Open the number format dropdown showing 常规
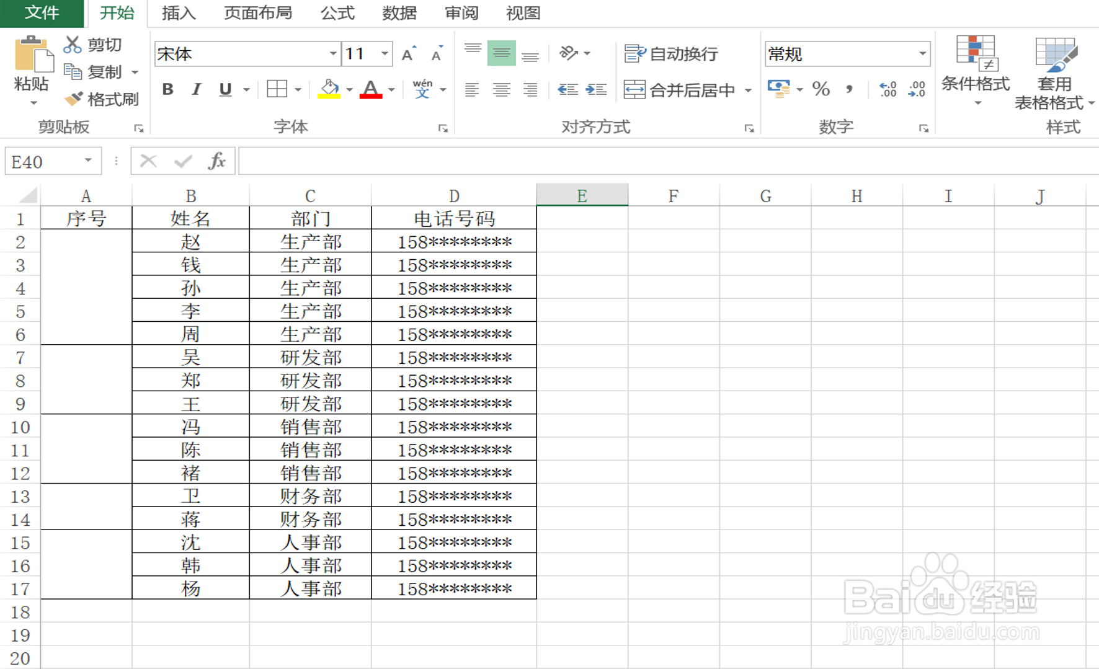1099x669 pixels. pos(924,53)
